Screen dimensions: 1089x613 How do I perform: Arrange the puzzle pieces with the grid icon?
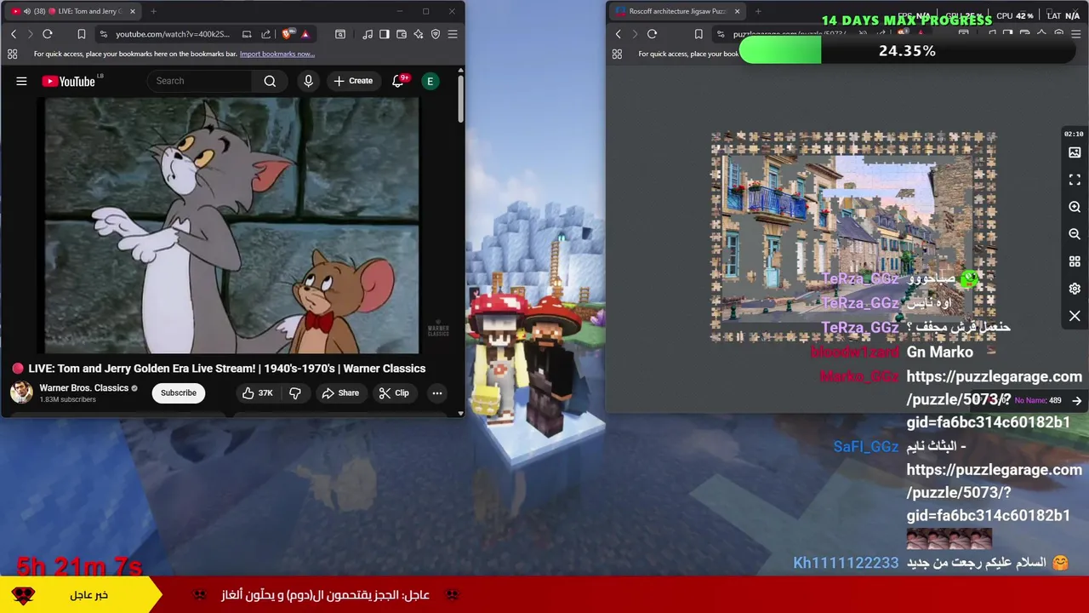[x=1075, y=261]
